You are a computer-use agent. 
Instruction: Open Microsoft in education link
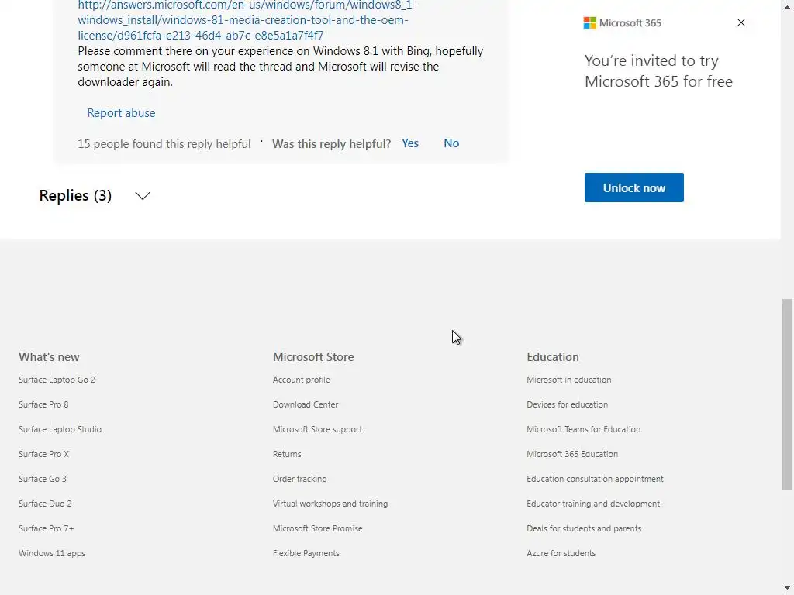(568, 380)
